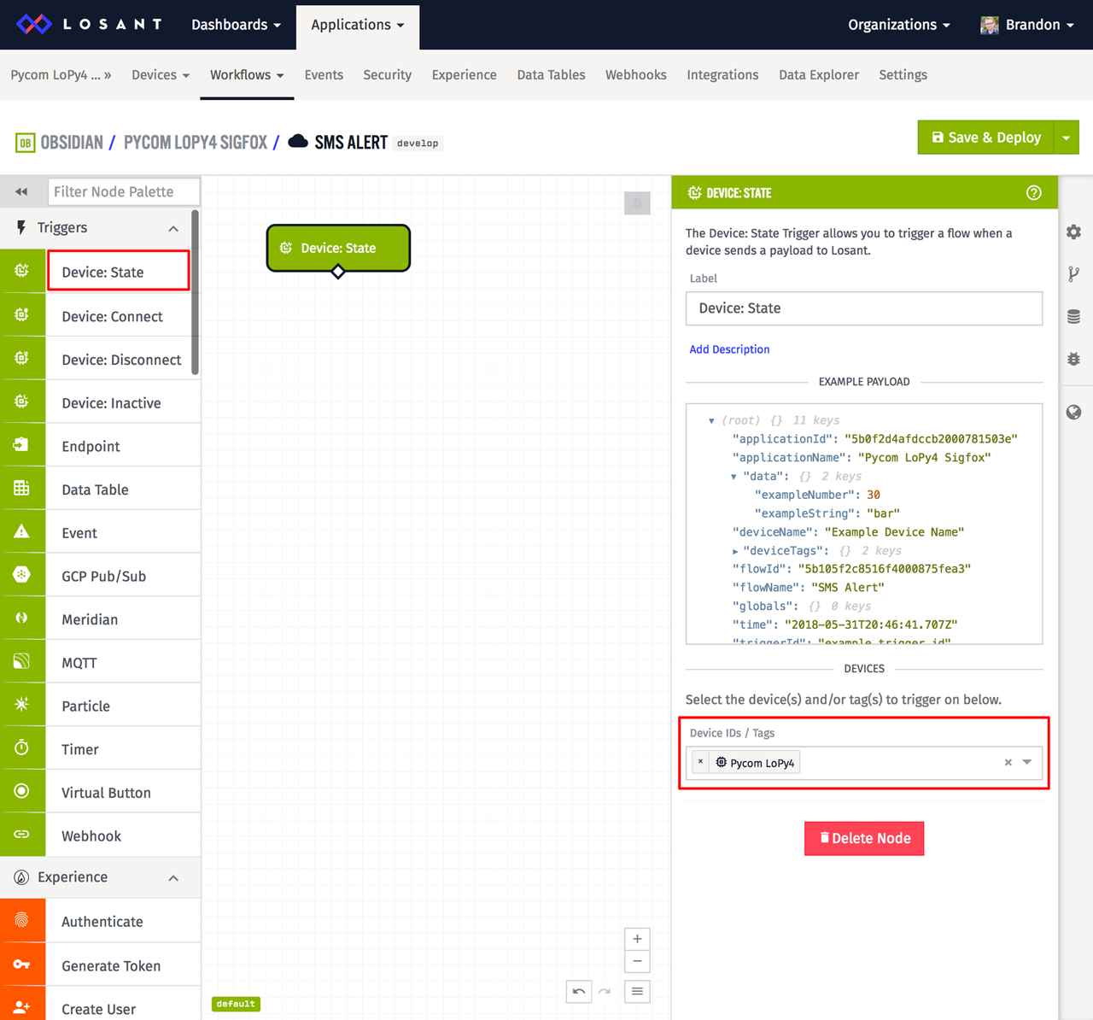Click the Losant logo
The height and width of the screenshot is (1020, 1093).
pos(89,24)
